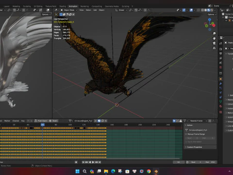The width and height of the screenshot is (233, 175).
Task: Switch to the Sculpting workspace tab
Action: (x=27, y=6)
